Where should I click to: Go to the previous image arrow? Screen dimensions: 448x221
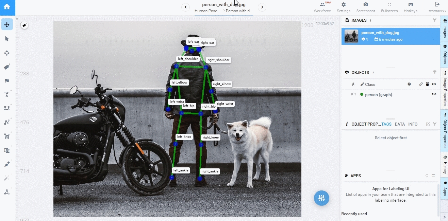tap(185, 7)
